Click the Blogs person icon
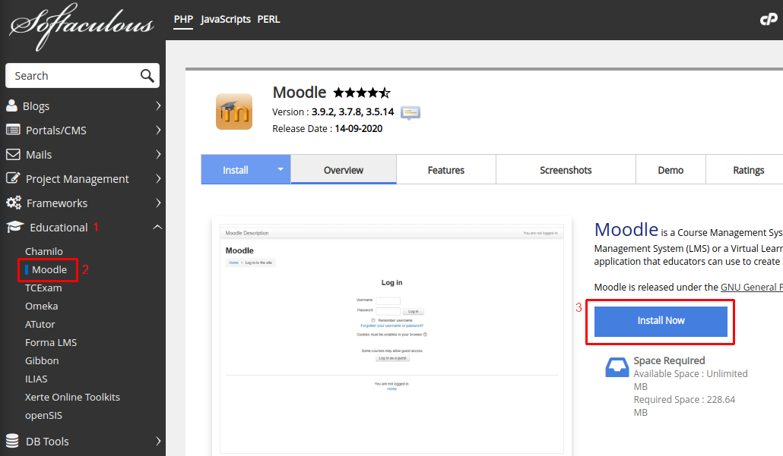Image resolution: width=783 pixels, height=456 pixels. (11, 105)
